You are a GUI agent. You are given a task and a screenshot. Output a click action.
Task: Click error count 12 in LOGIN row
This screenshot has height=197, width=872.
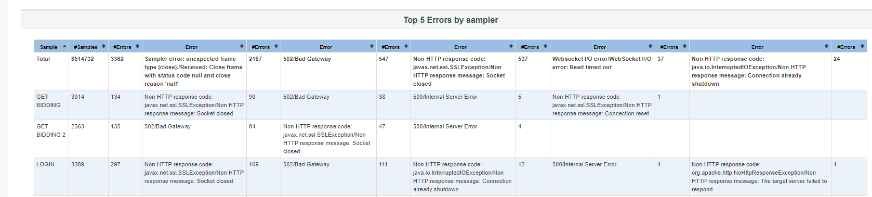521,164
